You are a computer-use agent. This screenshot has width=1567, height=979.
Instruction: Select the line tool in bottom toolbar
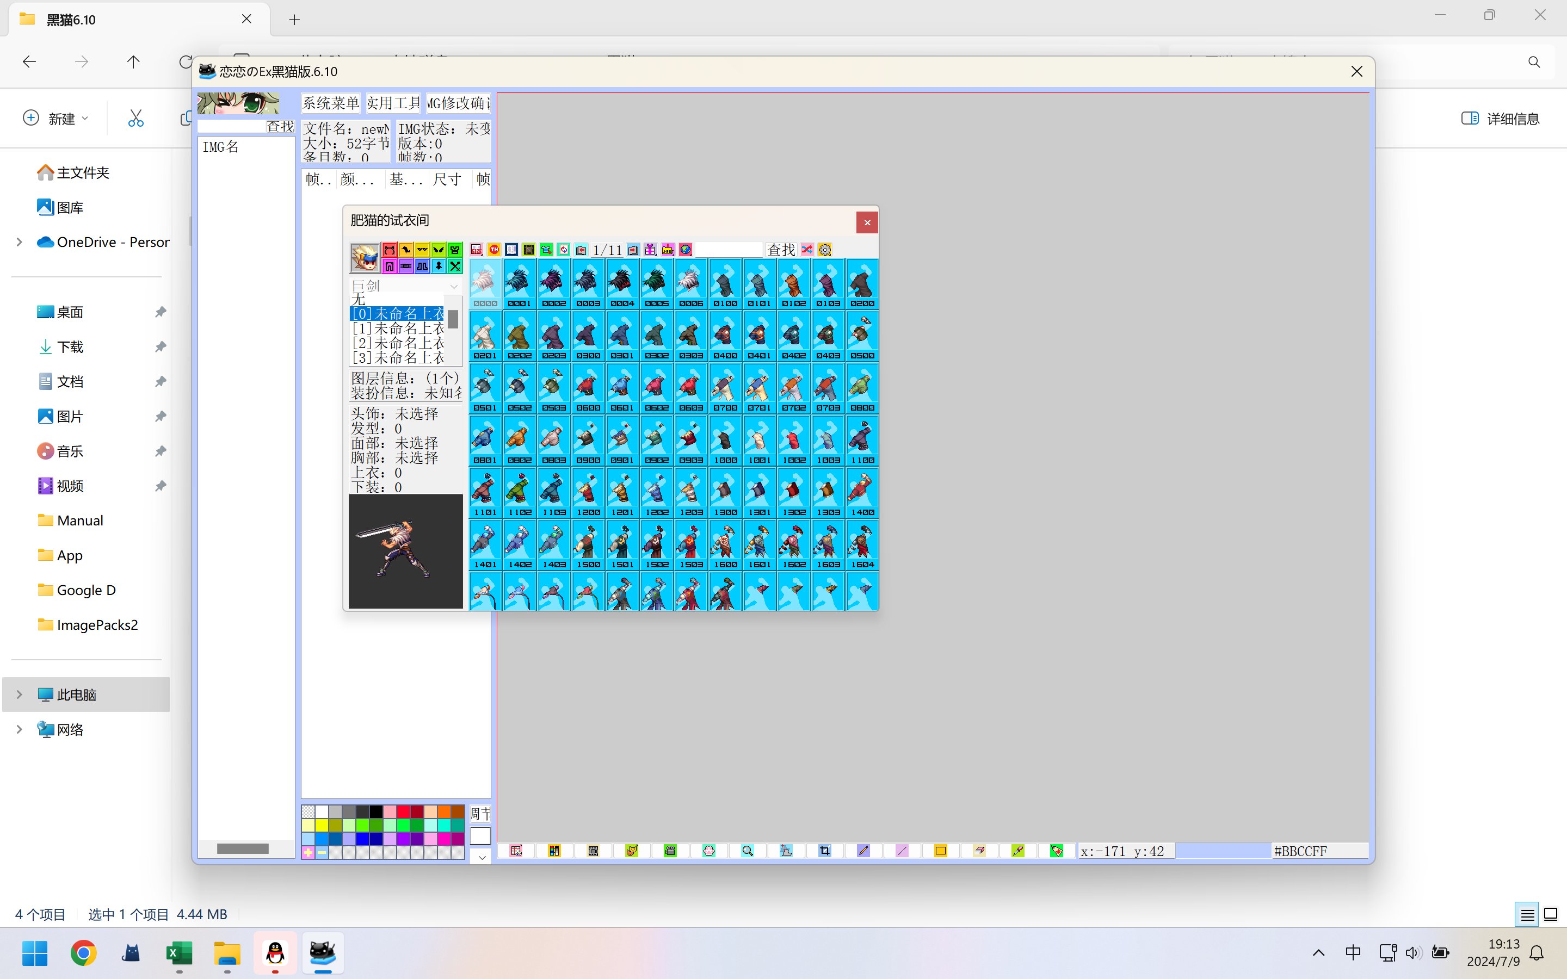(x=902, y=851)
